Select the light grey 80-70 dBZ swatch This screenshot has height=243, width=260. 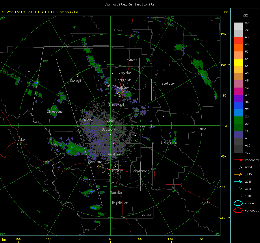[238, 26]
